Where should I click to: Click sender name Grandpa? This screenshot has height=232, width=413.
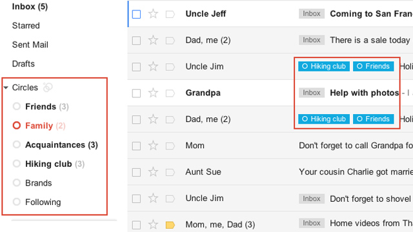pos(203,93)
